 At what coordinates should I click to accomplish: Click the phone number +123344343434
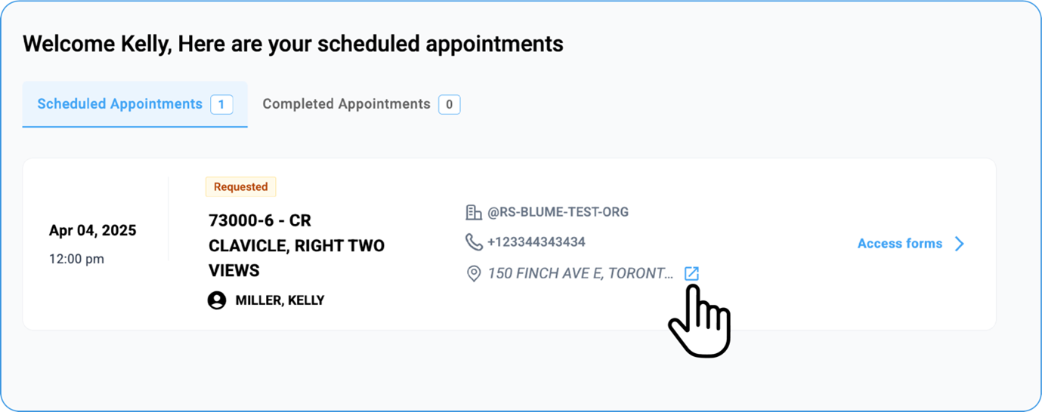click(x=536, y=242)
